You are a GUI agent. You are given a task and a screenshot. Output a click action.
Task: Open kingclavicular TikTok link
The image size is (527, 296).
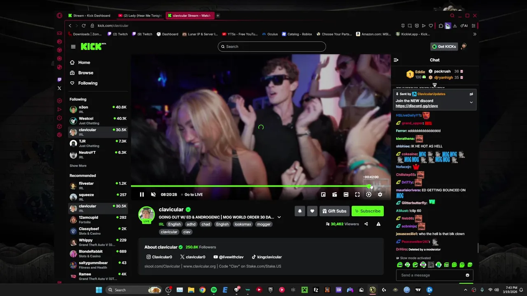pos(267,257)
